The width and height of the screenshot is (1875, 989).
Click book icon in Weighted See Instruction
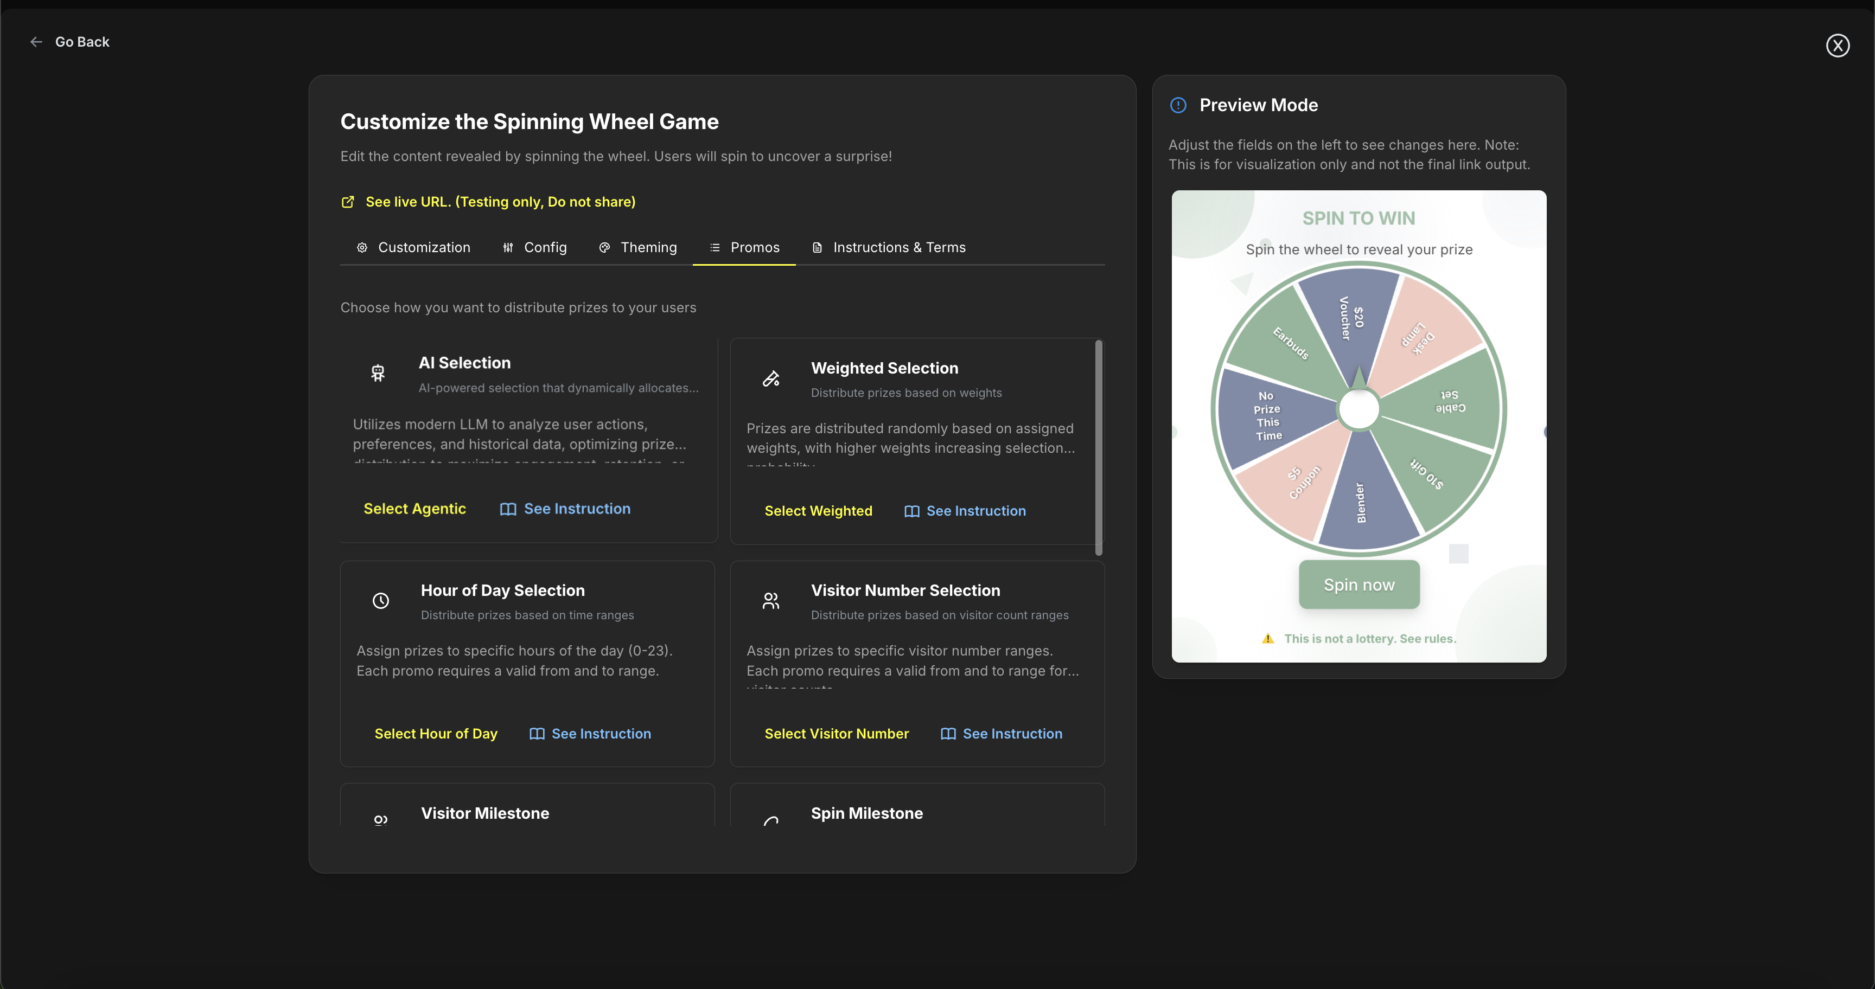tap(911, 511)
